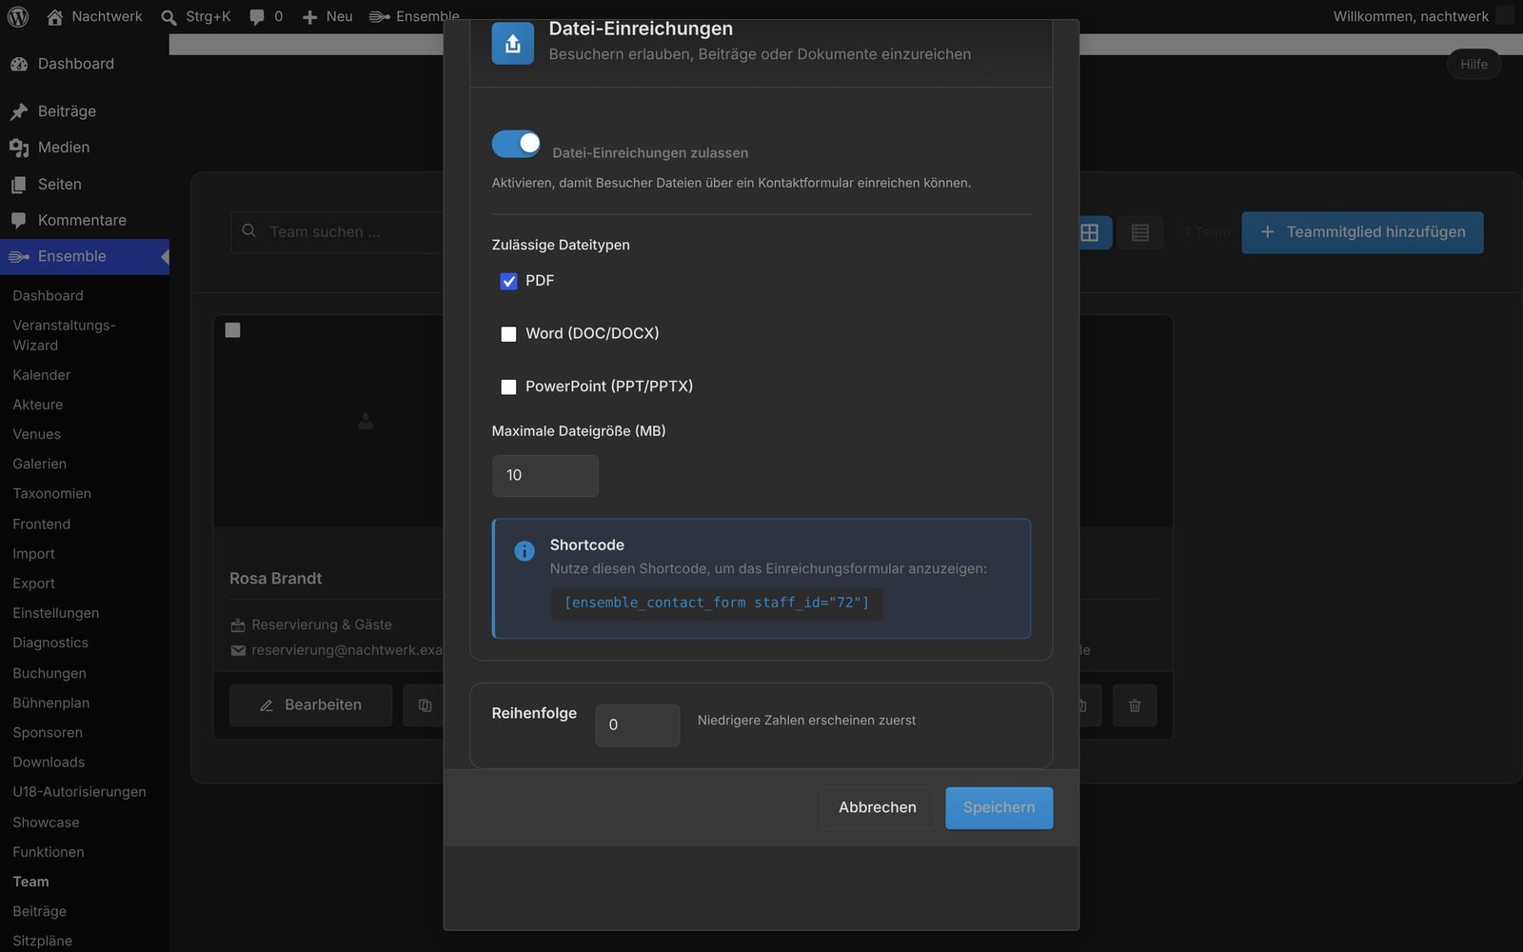Open Kalender submenu item
The width and height of the screenshot is (1523, 952).
[x=42, y=375]
